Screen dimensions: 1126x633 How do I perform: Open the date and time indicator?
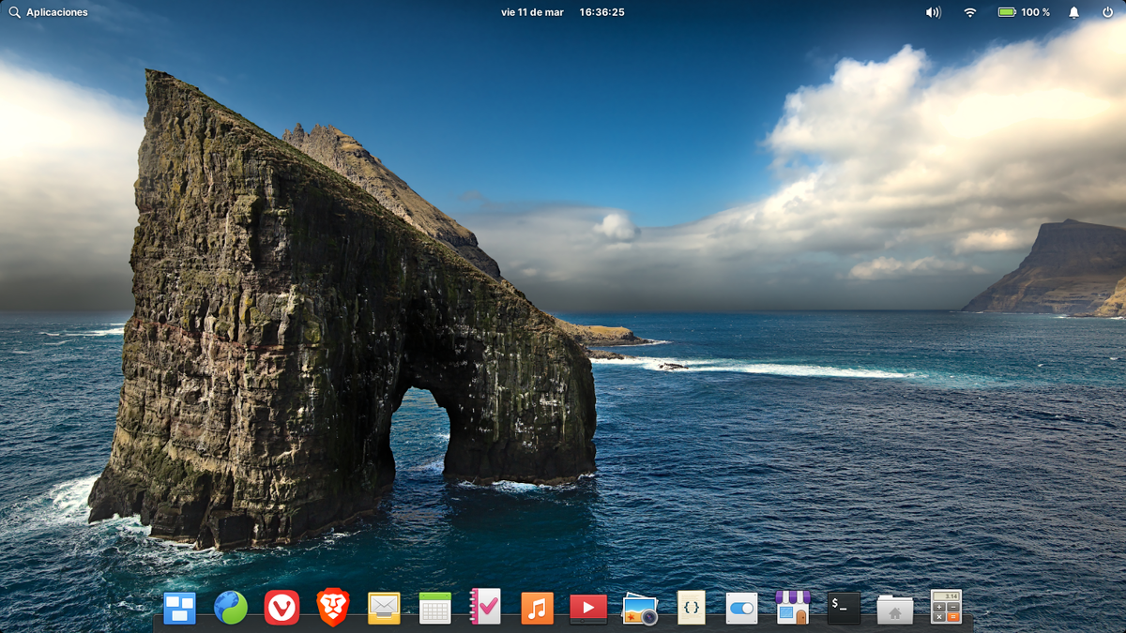[x=563, y=12]
